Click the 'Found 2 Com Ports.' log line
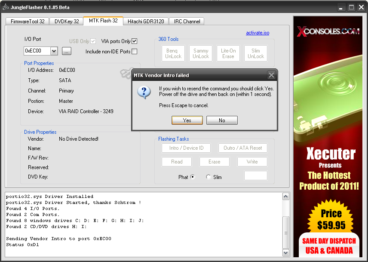The width and height of the screenshot is (368, 262). 33,215
